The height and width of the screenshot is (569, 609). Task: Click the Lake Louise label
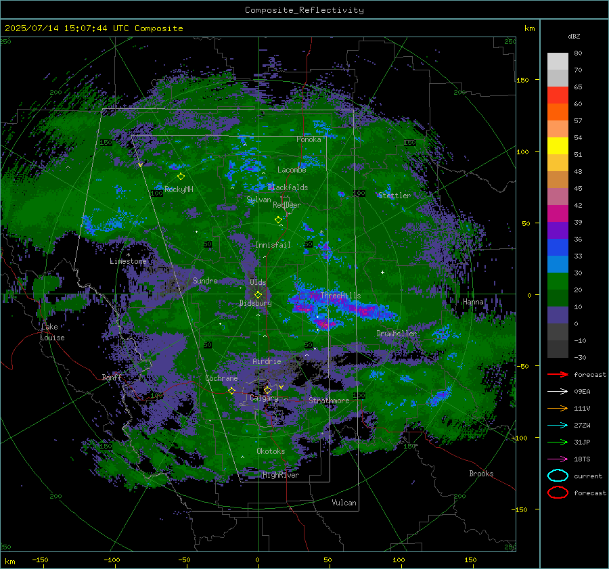coord(52,332)
